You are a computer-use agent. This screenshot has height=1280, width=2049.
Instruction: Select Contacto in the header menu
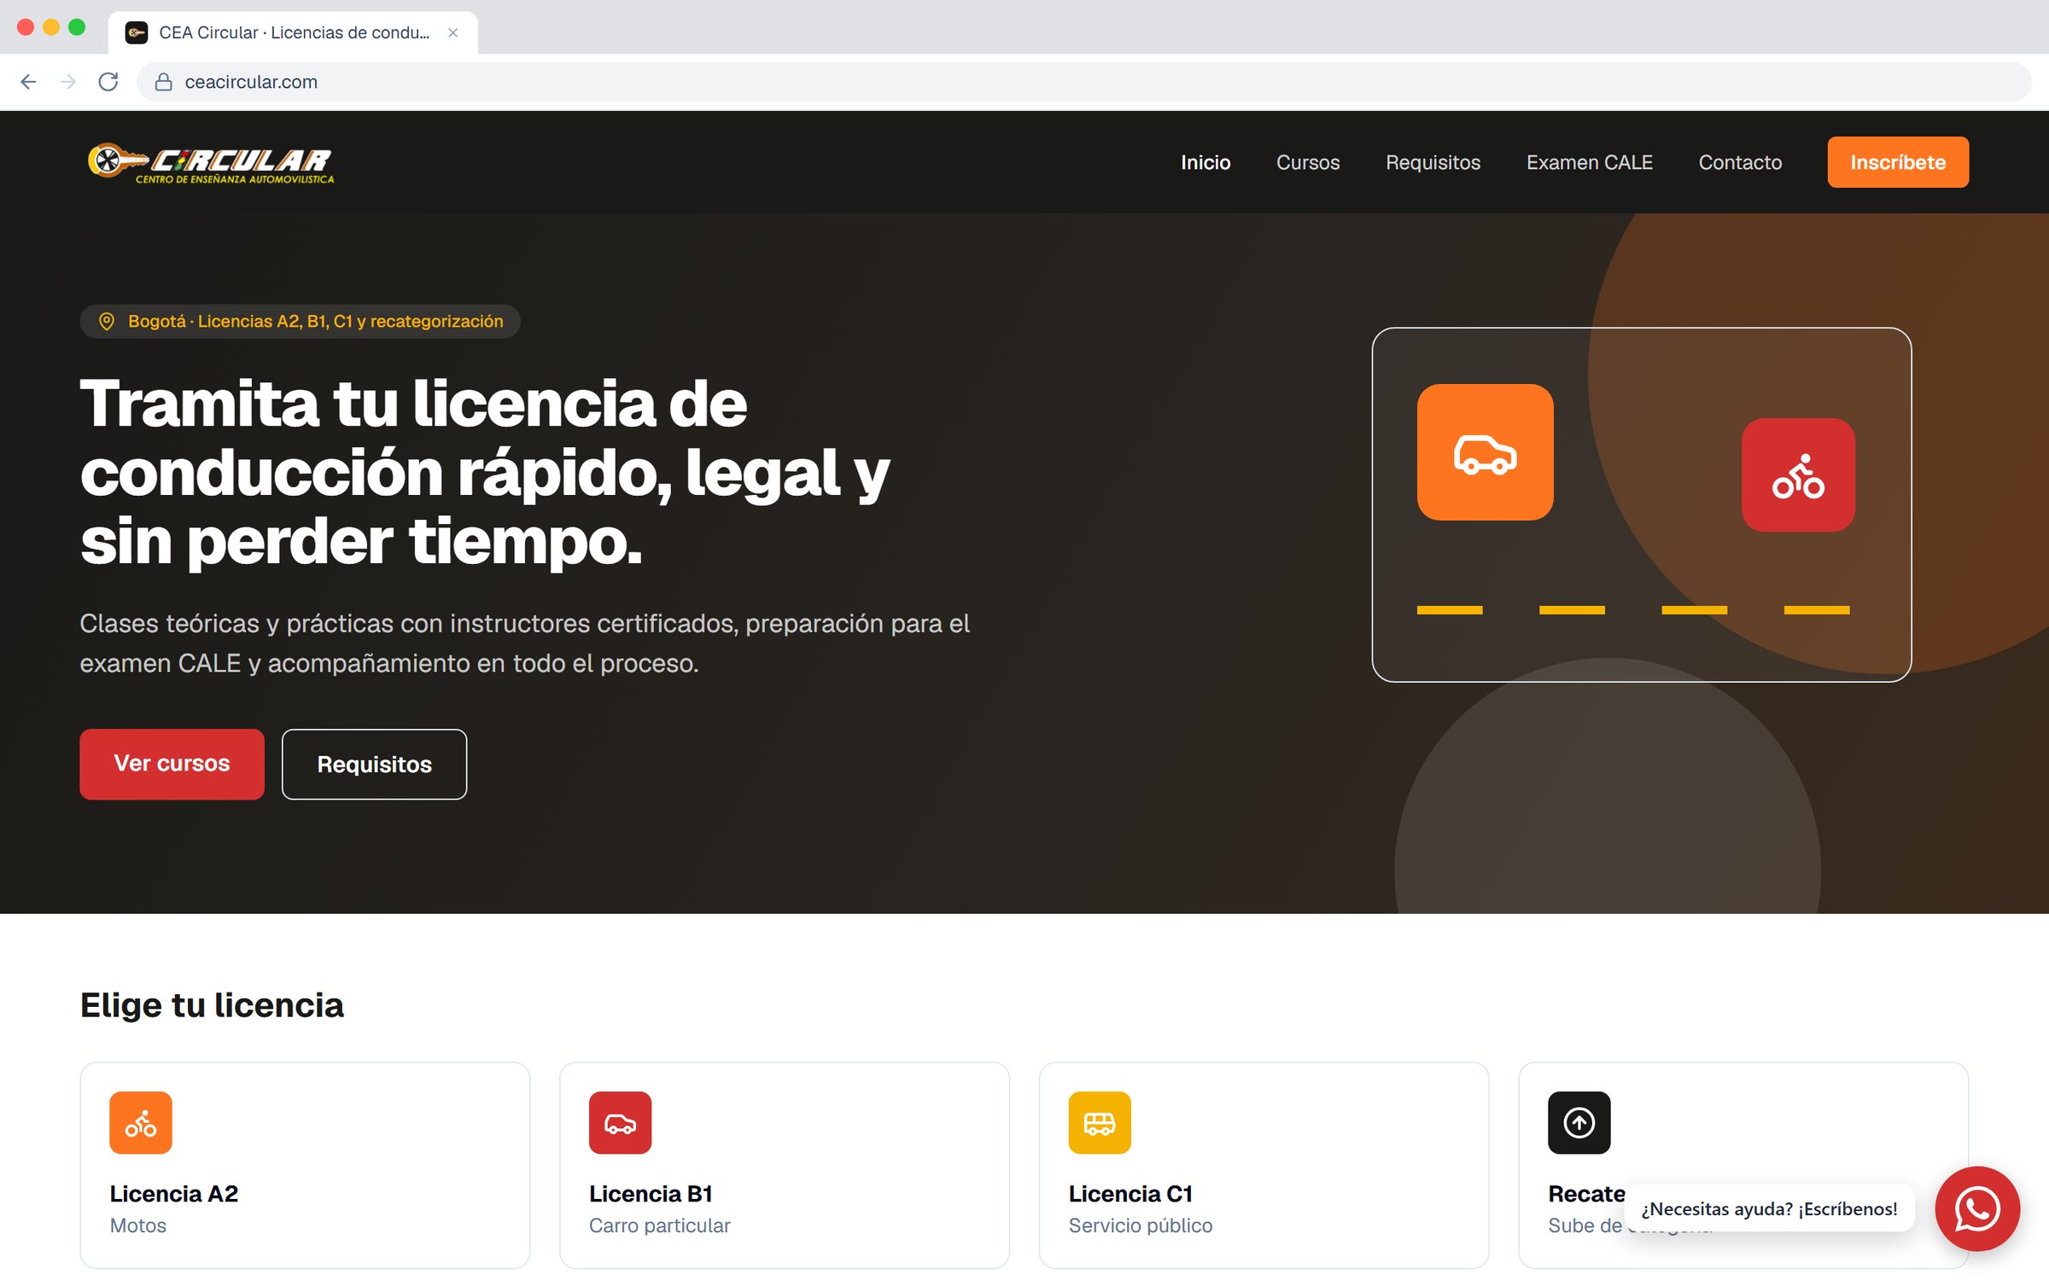tap(1740, 162)
